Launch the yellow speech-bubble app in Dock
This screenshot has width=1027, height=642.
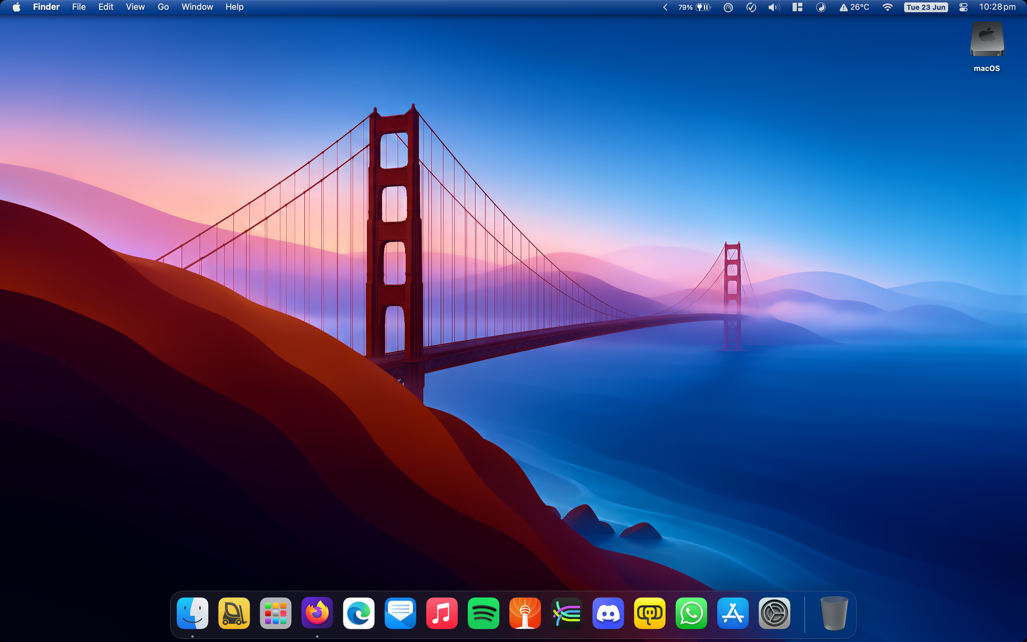tap(650, 613)
